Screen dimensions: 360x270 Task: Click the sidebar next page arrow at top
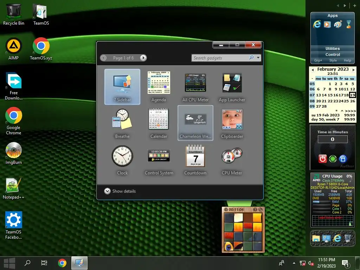pyautogui.click(x=345, y=6)
